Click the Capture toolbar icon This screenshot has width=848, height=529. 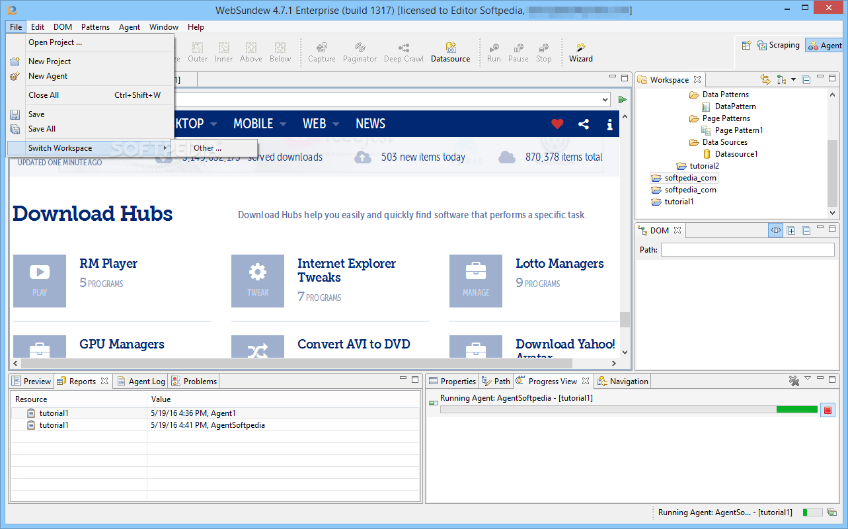click(322, 48)
